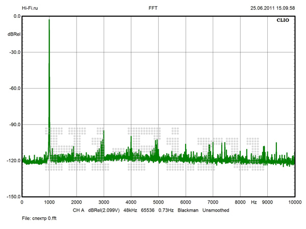Click the 0.0 value on the vertical axis

pos(16,16)
